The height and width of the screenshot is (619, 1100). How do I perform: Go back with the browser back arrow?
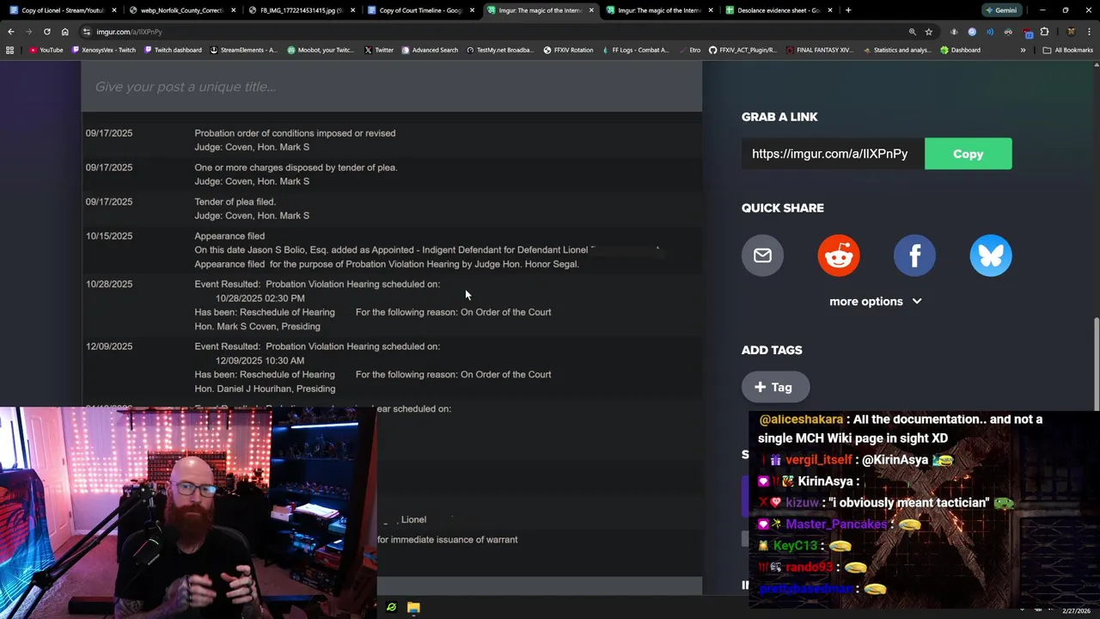(x=11, y=32)
